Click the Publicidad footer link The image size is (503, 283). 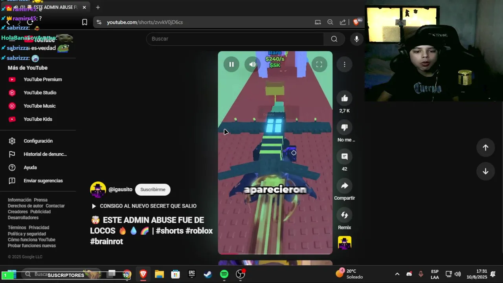point(40,211)
